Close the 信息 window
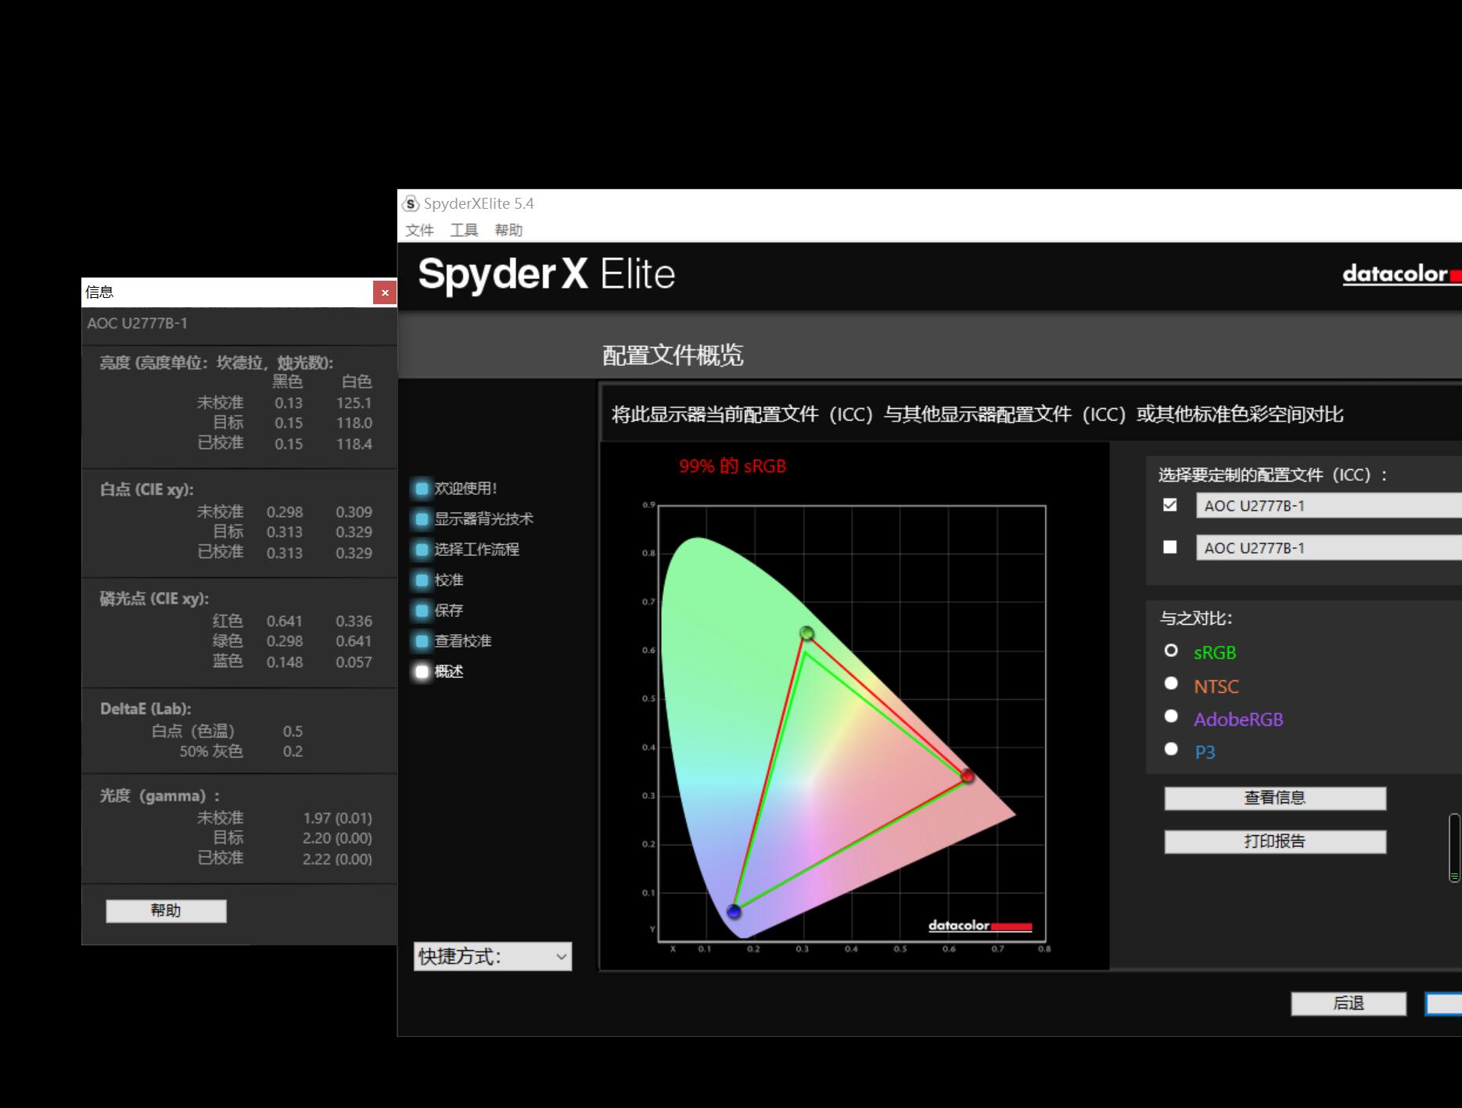This screenshot has width=1462, height=1108. (x=385, y=292)
